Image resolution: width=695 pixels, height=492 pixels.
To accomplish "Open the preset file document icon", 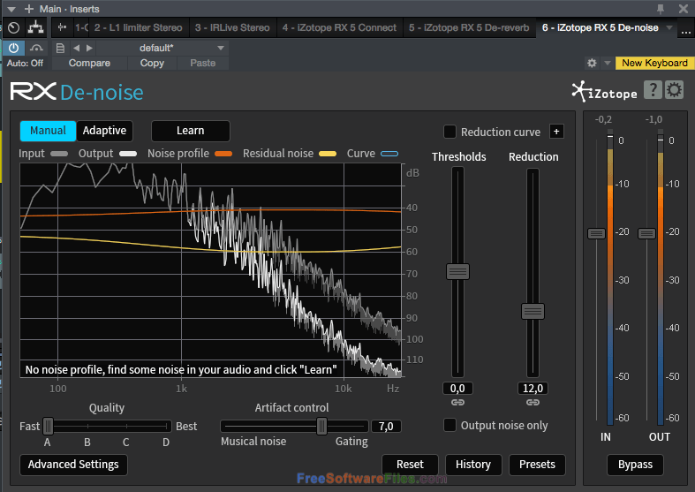I will pos(61,48).
